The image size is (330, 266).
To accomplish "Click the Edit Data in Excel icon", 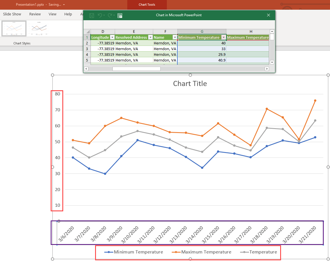I will click(x=120, y=16).
